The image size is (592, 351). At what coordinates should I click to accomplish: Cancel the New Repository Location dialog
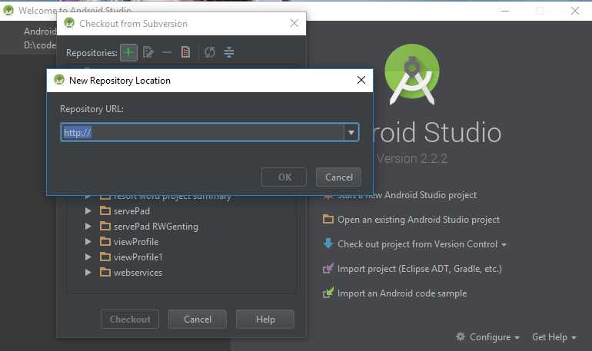[338, 177]
